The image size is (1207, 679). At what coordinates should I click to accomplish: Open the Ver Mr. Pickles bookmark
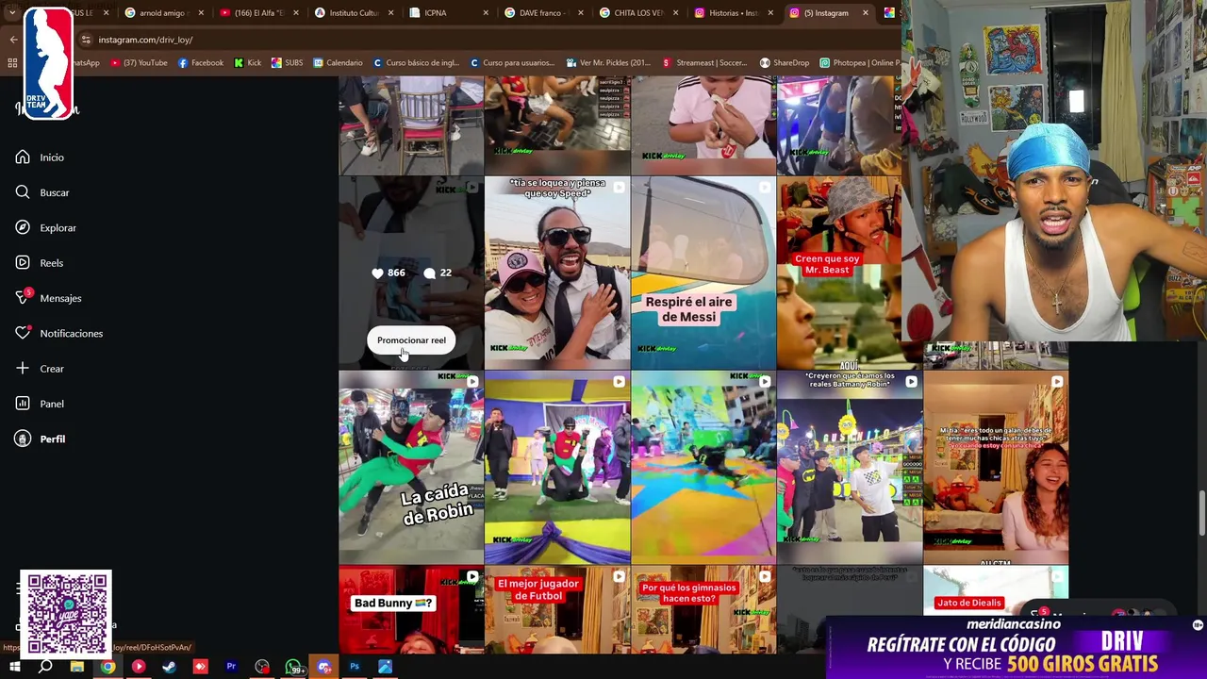[x=609, y=63]
